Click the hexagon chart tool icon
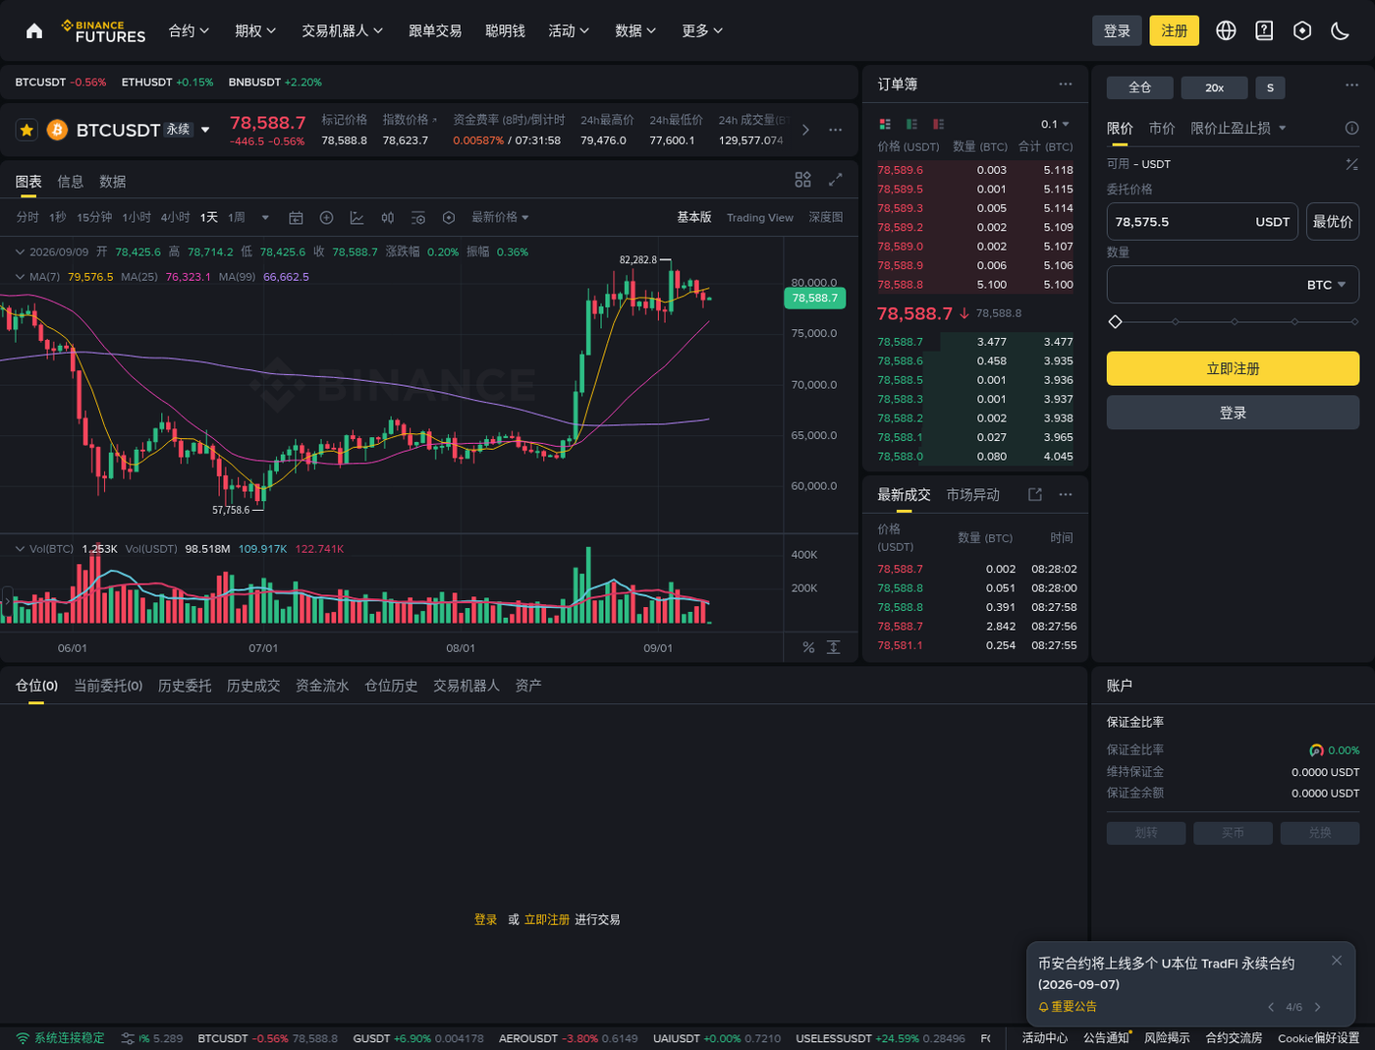This screenshot has height=1050, width=1375. (449, 217)
